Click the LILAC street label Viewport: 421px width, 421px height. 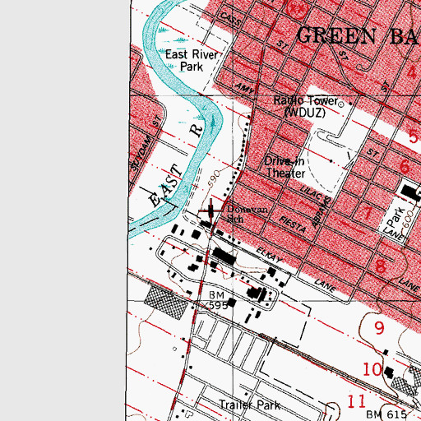[x=312, y=192]
